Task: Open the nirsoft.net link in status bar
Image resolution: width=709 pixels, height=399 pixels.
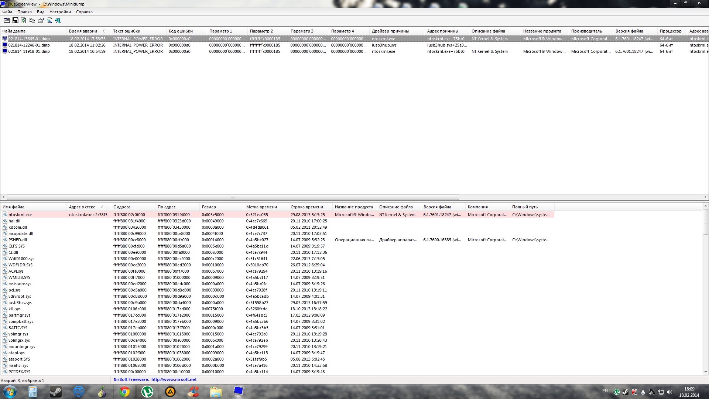Action: coord(174,379)
